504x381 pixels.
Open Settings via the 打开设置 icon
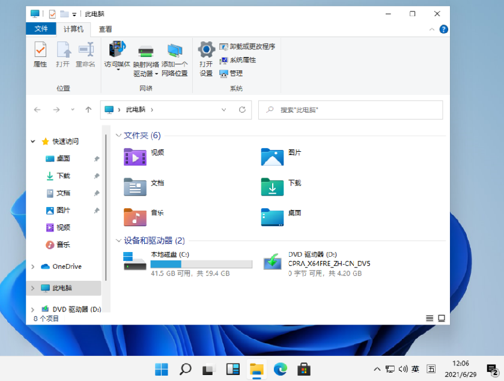pyautogui.click(x=205, y=57)
